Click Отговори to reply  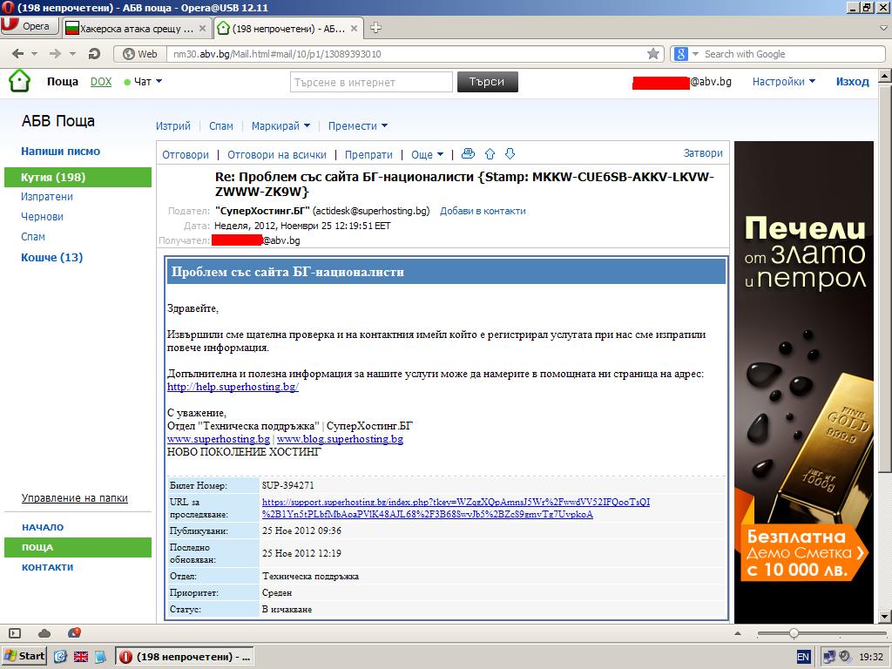coord(186,154)
